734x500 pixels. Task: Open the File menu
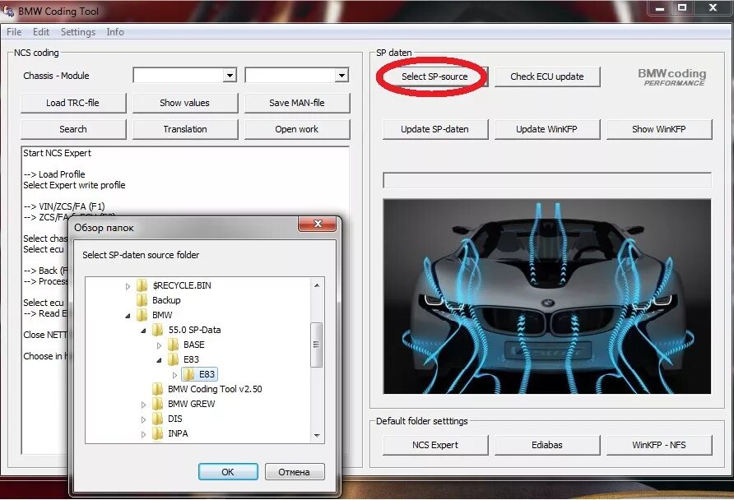point(14,32)
